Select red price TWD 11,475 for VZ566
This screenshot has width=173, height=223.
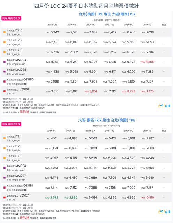coord(147,91)
